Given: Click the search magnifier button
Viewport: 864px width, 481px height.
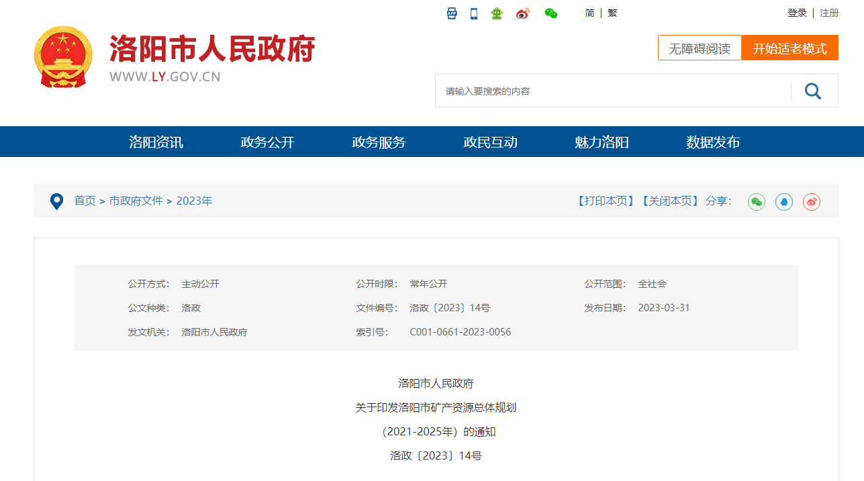Looking at the screenshot, I should 813,91.
